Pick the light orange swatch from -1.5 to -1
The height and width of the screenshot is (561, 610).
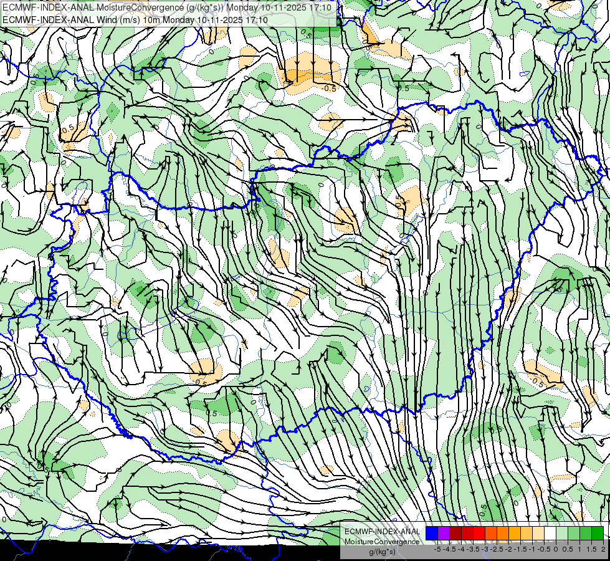pyautogui.click(x=527, y=534)
